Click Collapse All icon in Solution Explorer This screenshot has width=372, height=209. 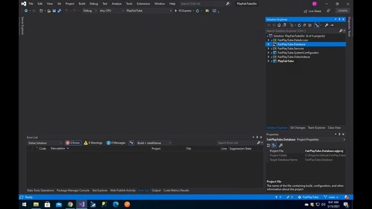pyautogui.click(x=305, y=25)
